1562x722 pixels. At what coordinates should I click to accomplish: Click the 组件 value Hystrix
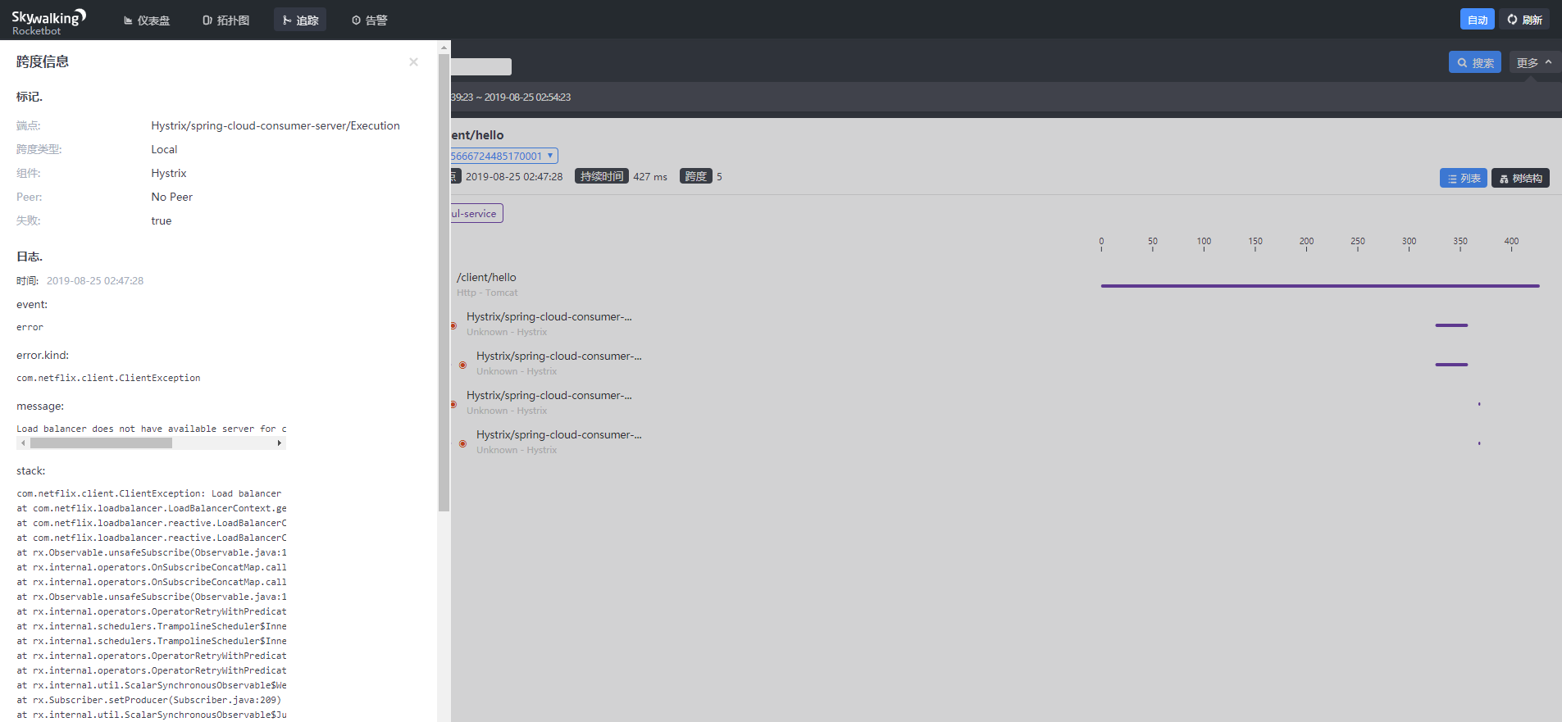(x=169, y=173)
